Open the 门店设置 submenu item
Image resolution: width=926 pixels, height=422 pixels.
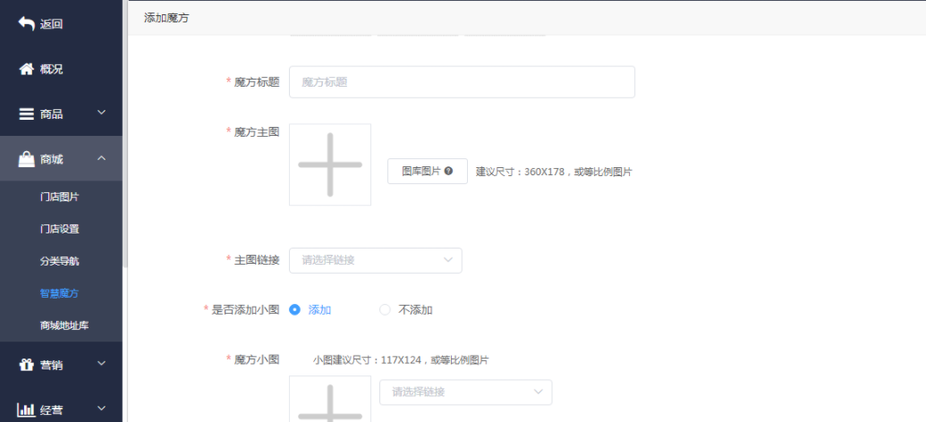(60, 229)
